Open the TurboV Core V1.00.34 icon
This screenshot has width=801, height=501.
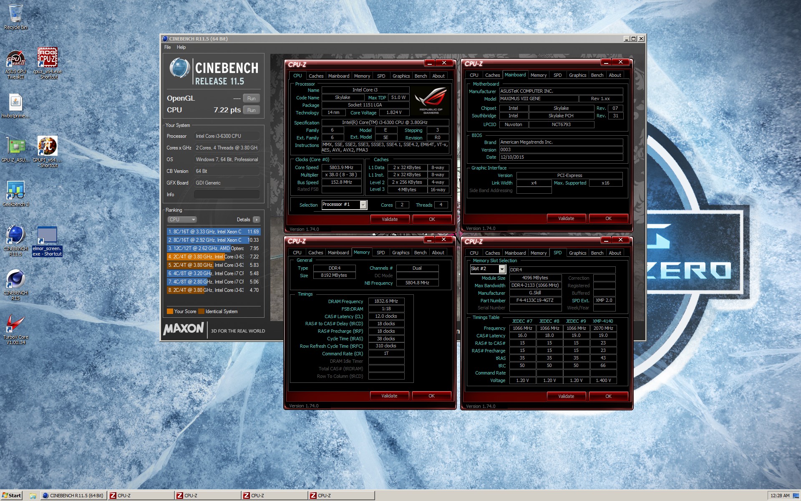15,330
